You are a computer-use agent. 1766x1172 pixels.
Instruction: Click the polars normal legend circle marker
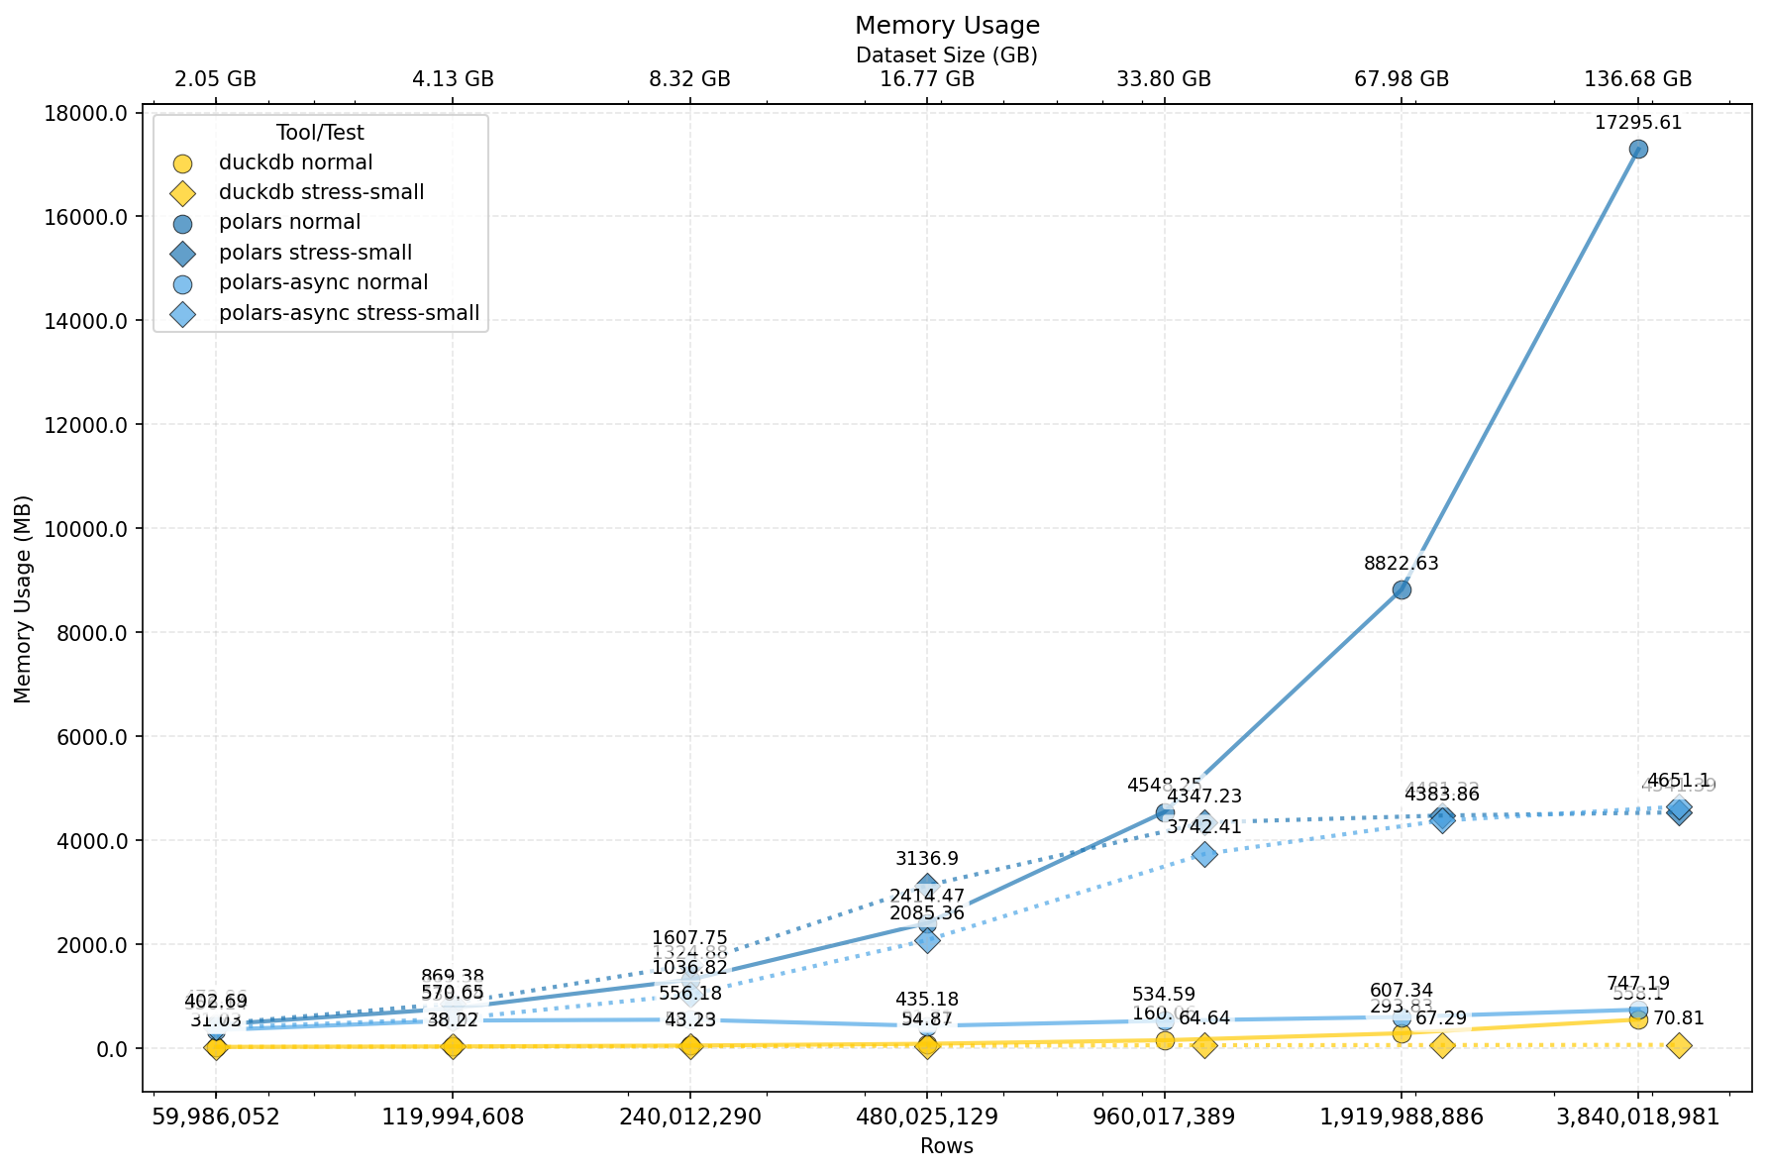(182, 224)
